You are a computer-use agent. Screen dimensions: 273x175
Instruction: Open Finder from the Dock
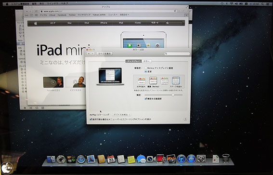(x=51, y=159)
